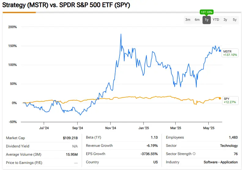Click the Sep '24 x-axis label
The image size is (242, 170).
(77, 128)
